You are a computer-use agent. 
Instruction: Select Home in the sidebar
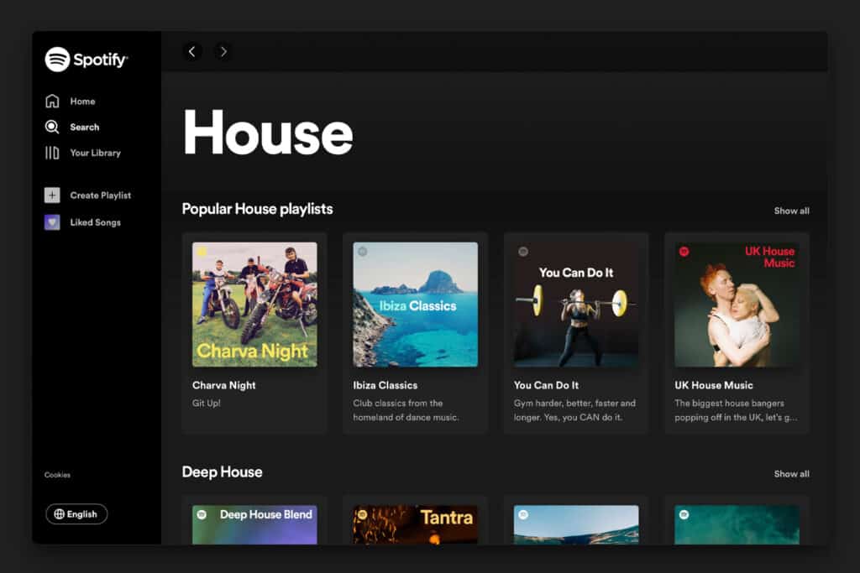83,102
